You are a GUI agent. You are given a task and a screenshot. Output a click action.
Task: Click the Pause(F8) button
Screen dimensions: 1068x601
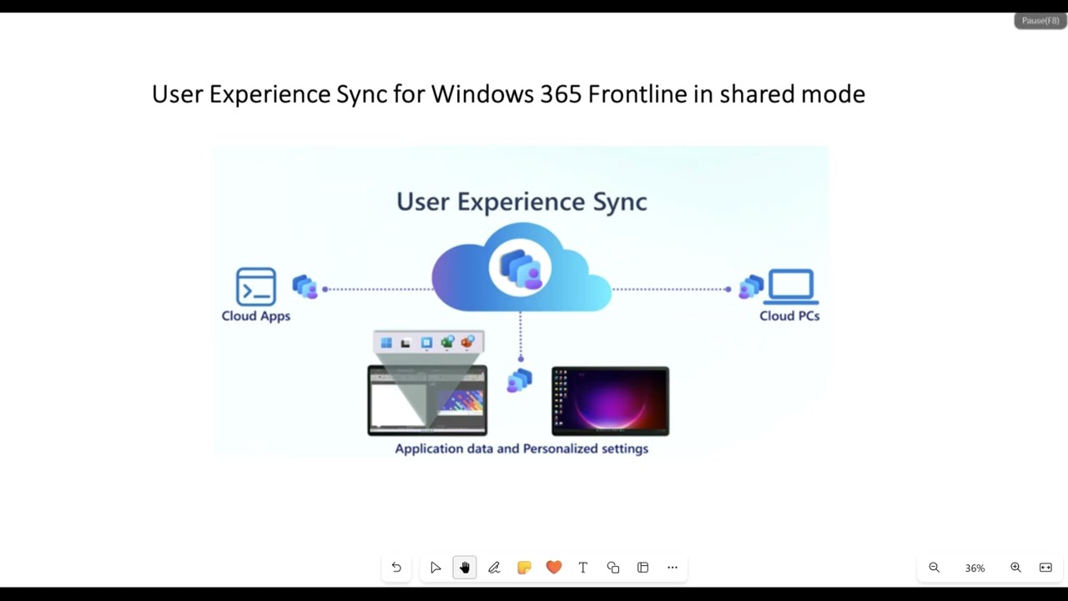(x=1040, y=21)
